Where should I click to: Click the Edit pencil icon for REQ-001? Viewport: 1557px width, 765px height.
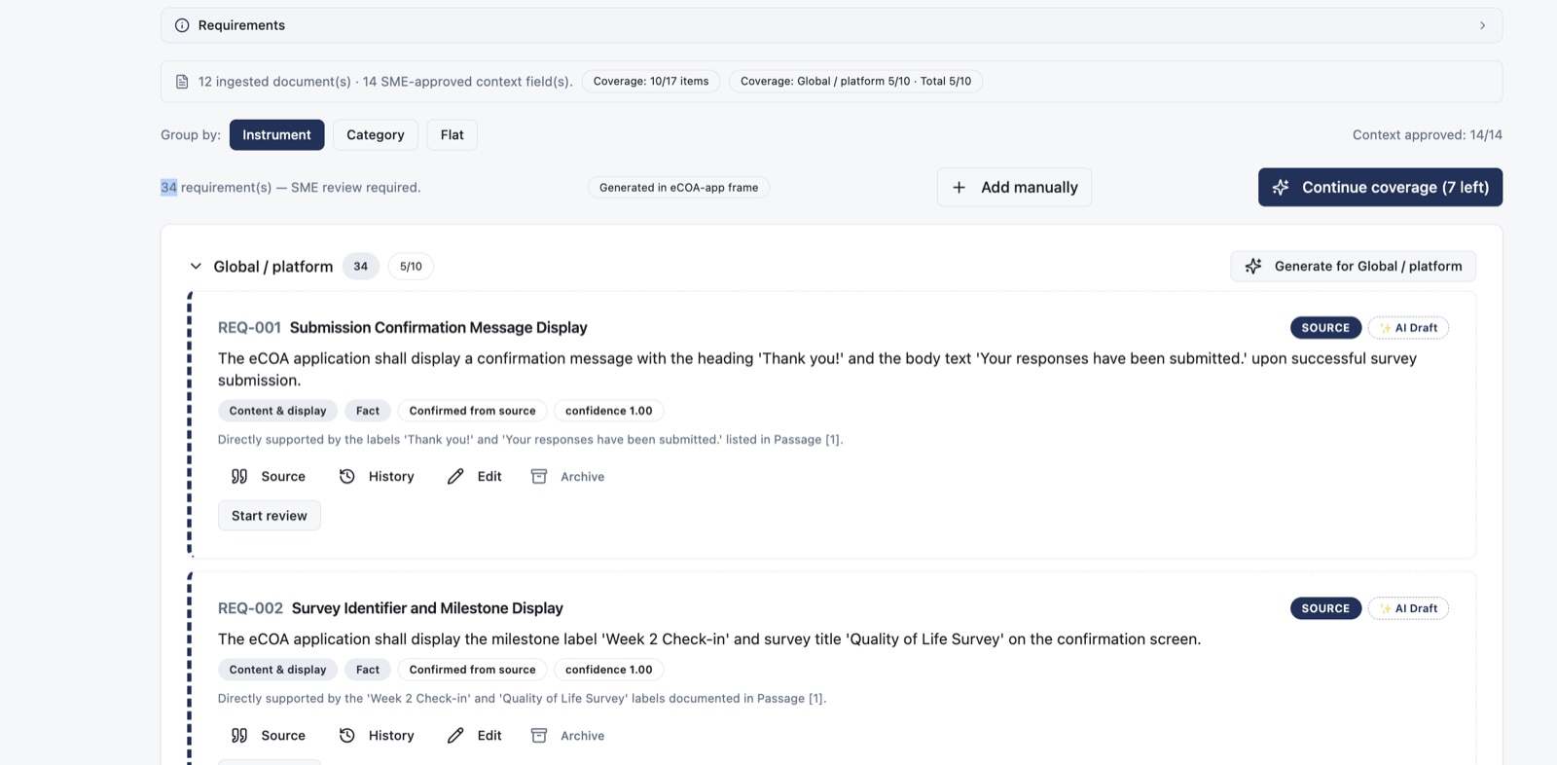click(455, 476)
